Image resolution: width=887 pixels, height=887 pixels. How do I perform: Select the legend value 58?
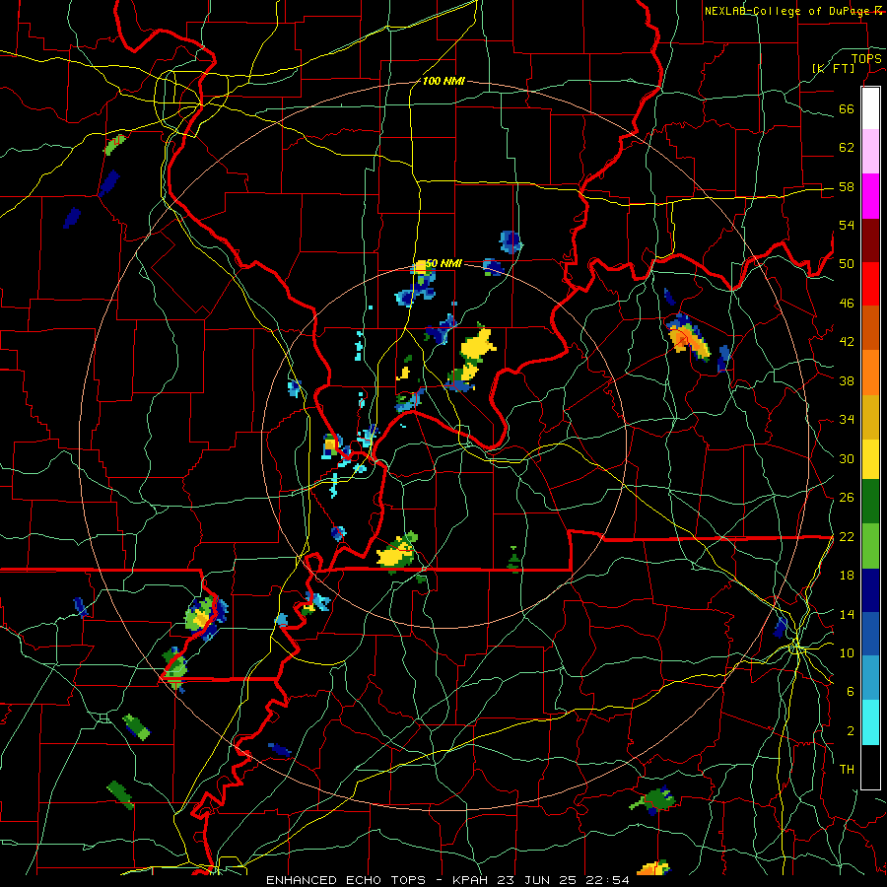847,186
